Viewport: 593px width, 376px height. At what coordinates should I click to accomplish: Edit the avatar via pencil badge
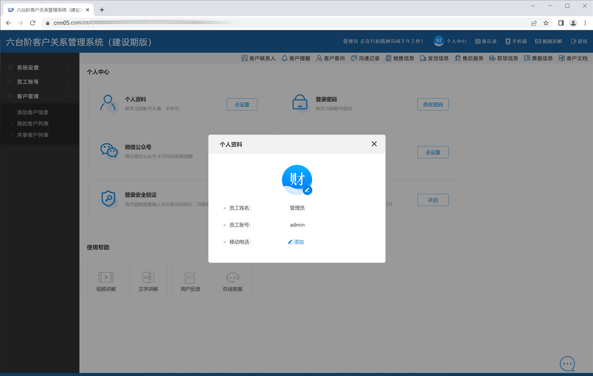tap(307, 190)
